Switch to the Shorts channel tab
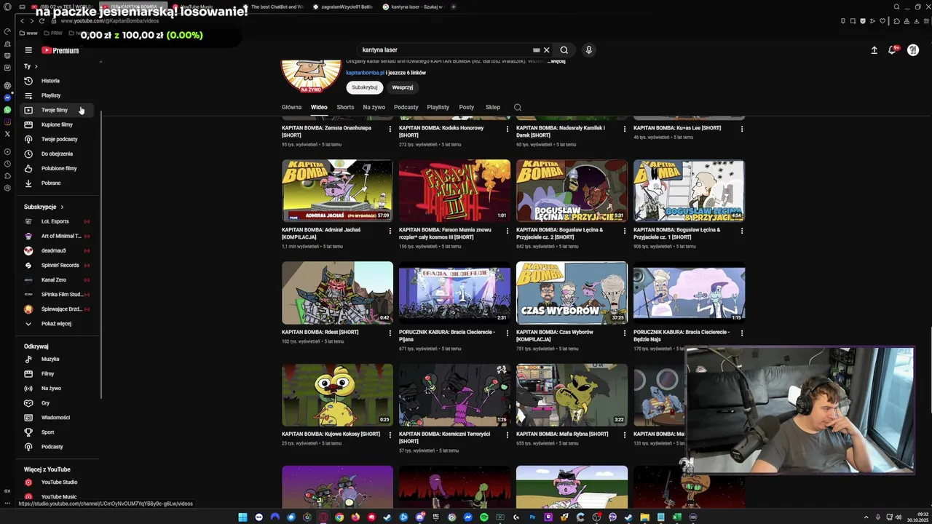The image size is (932, 524). [345, 107]
